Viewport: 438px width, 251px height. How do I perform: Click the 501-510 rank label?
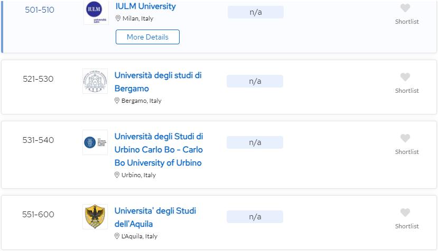(40, 10)
